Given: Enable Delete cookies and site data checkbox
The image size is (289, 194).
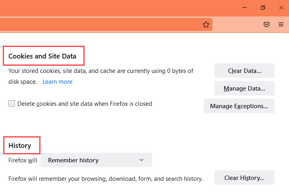Looking at the screenshot, I should (x=12, y=103).
